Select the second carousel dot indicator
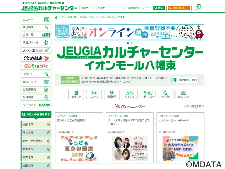 (132, 43)
